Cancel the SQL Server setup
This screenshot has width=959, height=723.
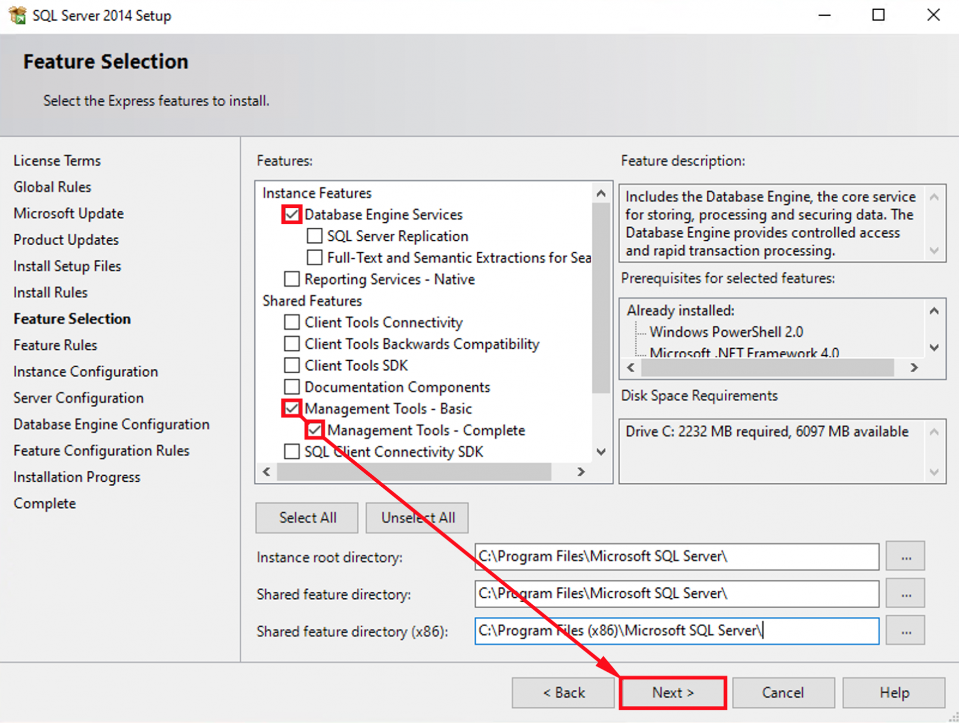pyautogui.click(x=783, y=693)
